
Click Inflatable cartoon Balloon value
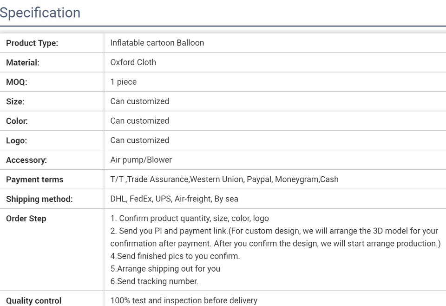[157, 43]
